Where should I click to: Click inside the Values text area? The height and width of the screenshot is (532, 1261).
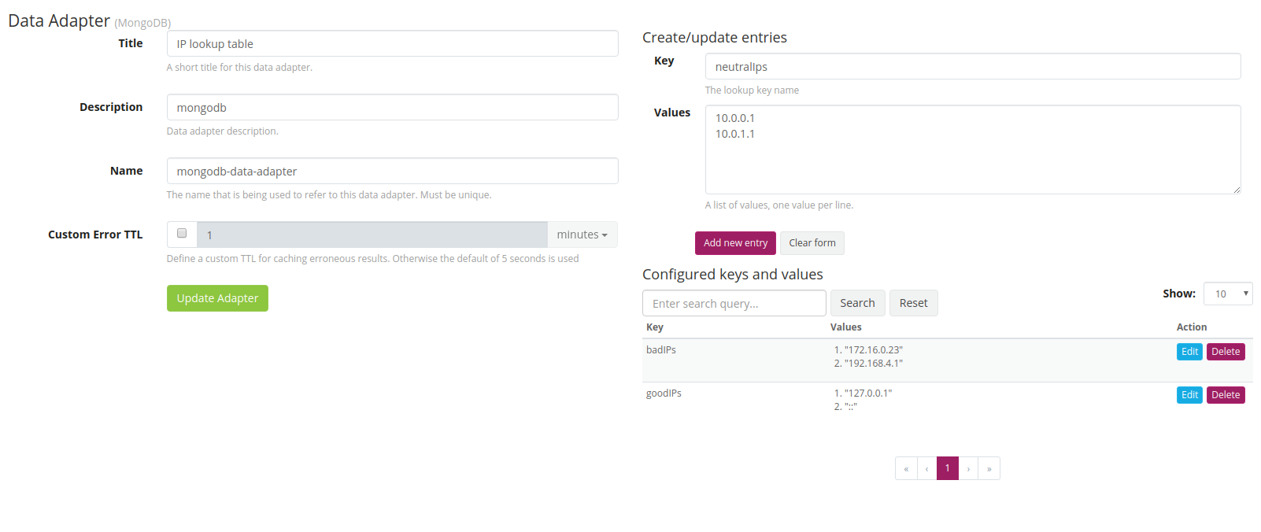(x=972, y=150)
